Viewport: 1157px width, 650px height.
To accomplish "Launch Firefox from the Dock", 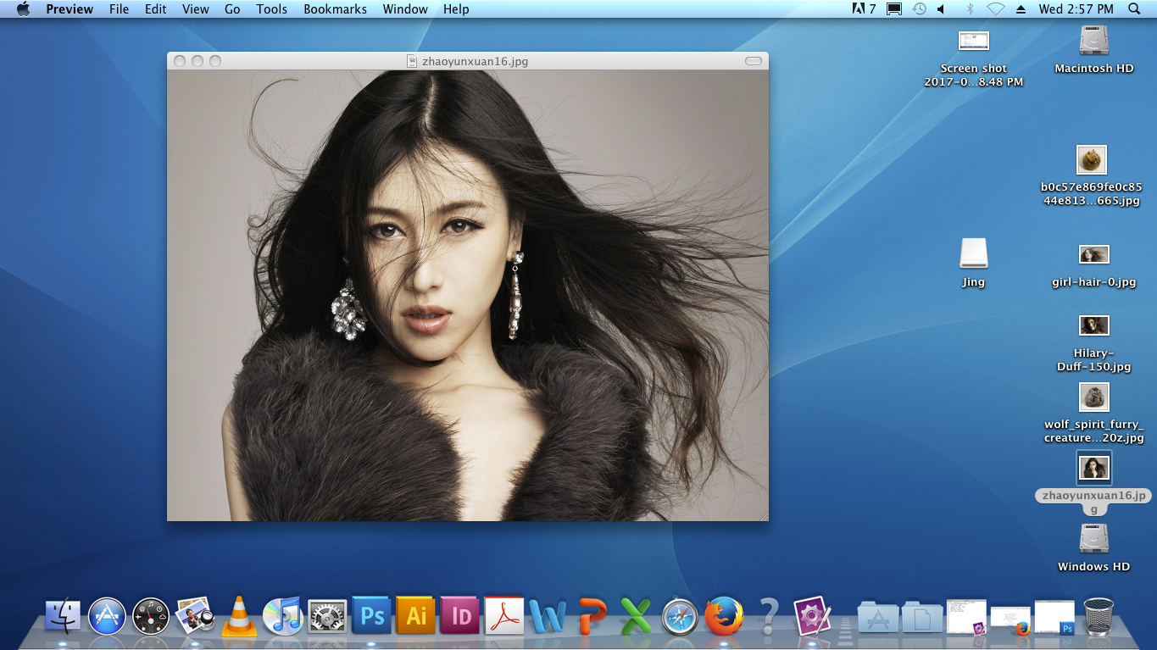I will (x=724, y=616).
